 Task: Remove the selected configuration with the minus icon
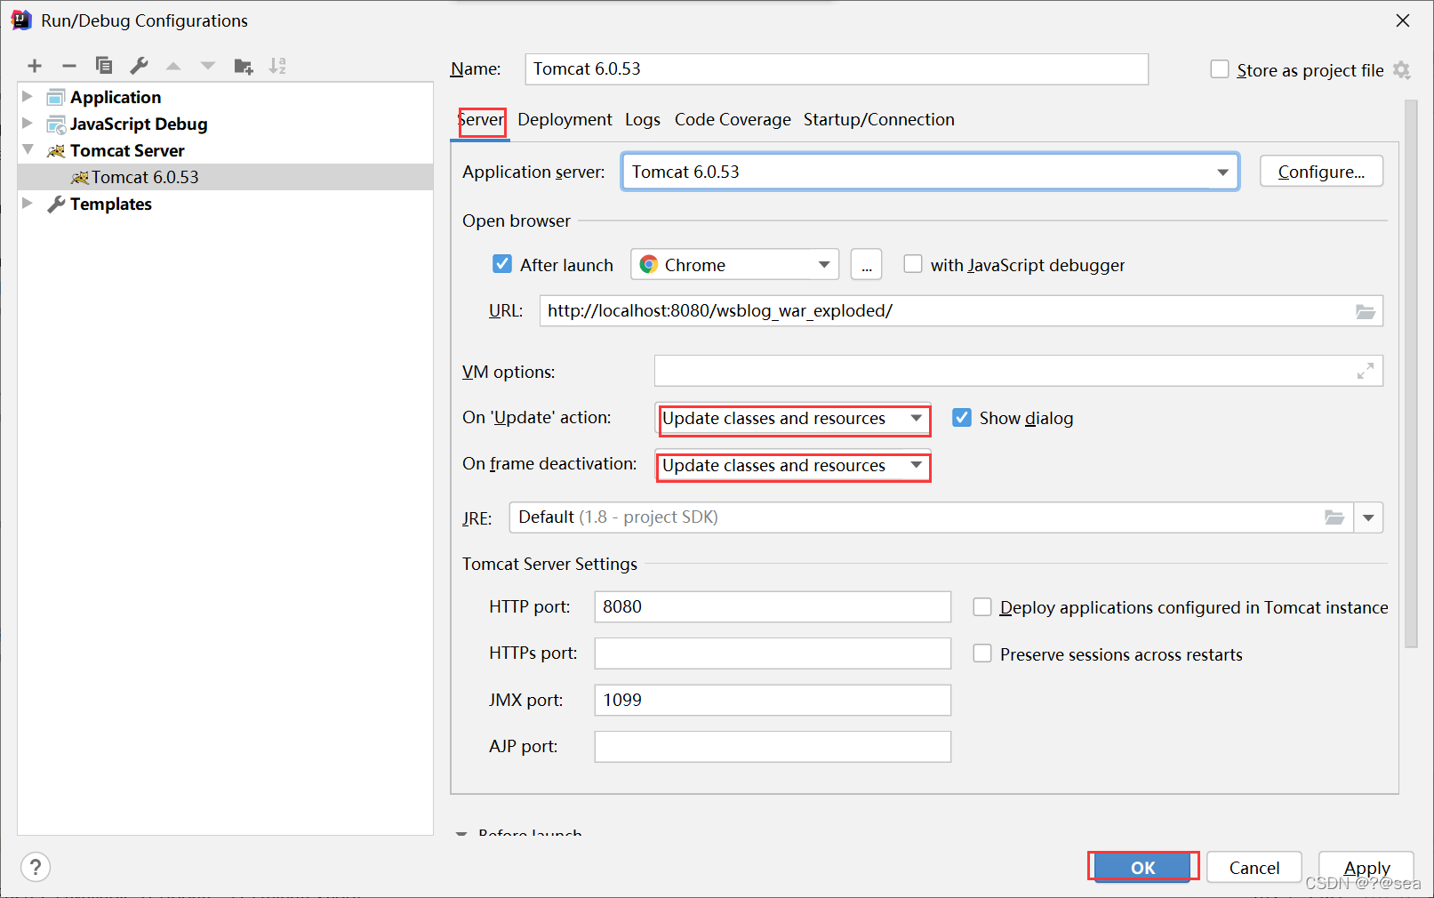[x=69, y=66]
